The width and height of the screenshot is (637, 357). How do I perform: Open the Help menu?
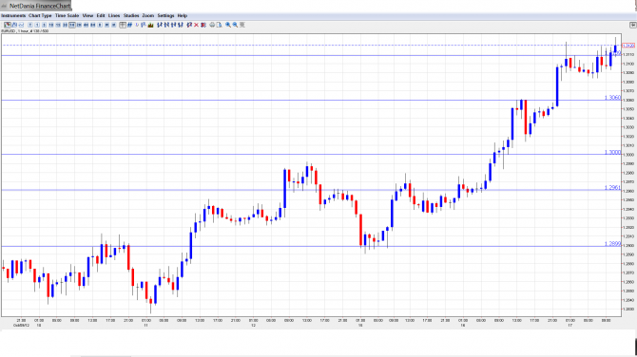(183, 15)
